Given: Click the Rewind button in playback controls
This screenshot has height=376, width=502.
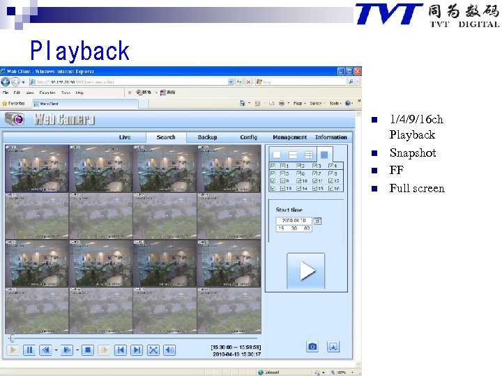Looking at the screenshot, I should click(46, 350).
